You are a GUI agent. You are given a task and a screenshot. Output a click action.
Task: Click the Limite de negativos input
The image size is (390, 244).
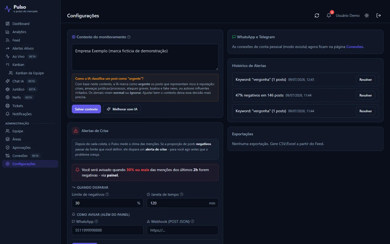click(x=108, y=203)
